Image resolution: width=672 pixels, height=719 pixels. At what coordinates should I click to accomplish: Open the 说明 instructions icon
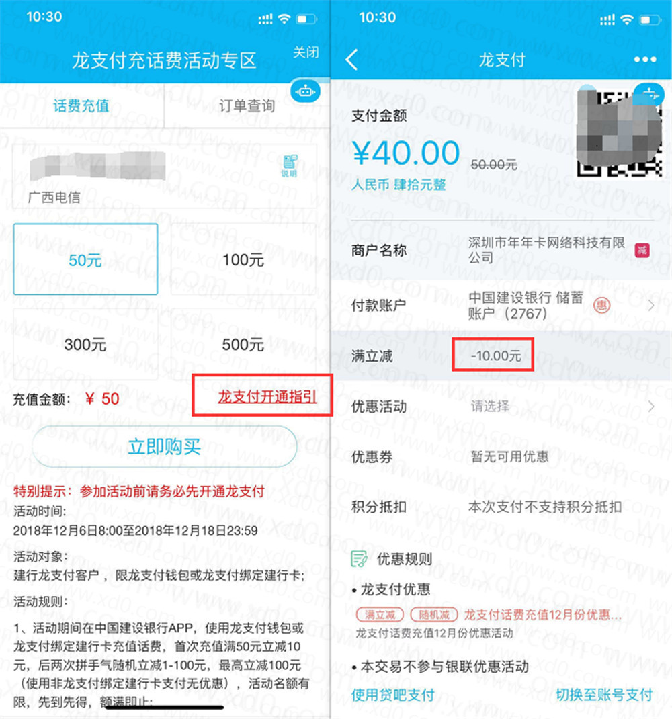290,166
